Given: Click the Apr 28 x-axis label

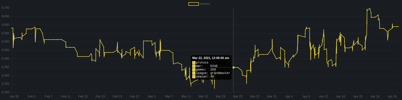Looking at the screenshot, I should click(392, 96).
